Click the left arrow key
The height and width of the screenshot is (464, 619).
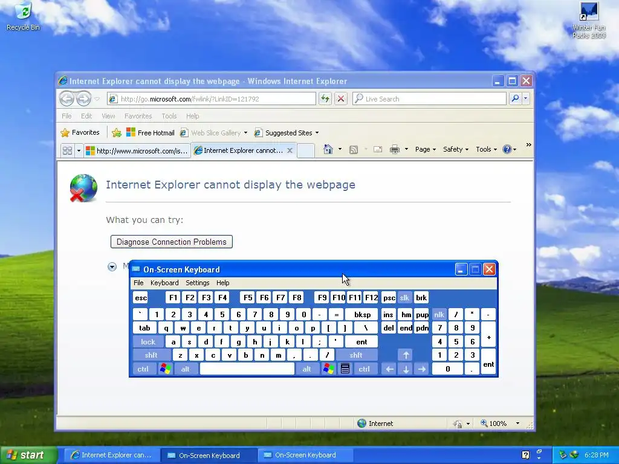click(x=390, y=369)
